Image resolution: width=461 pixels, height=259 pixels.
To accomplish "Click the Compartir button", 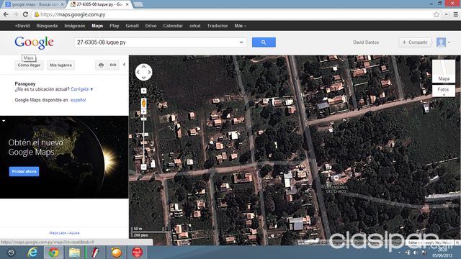I will [x=415, y=42].
